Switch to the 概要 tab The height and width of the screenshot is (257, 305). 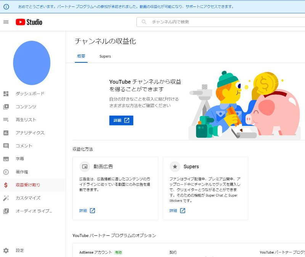81,56
